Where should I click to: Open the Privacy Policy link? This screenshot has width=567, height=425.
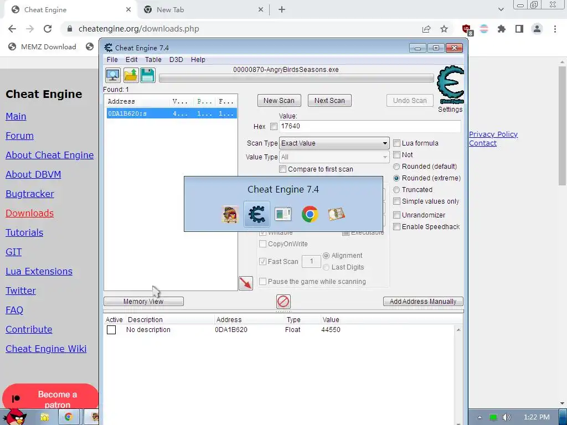coord(493,134)
